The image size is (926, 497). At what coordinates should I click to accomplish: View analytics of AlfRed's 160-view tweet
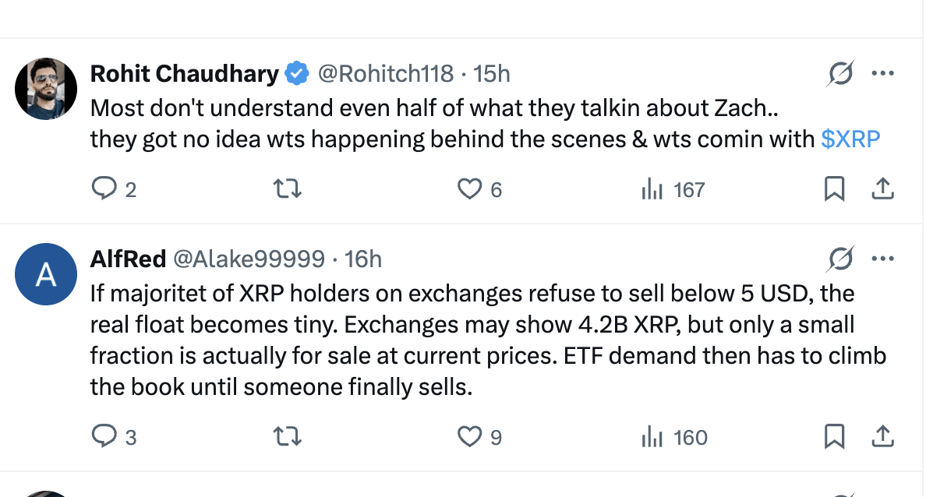tap(652, 437)
